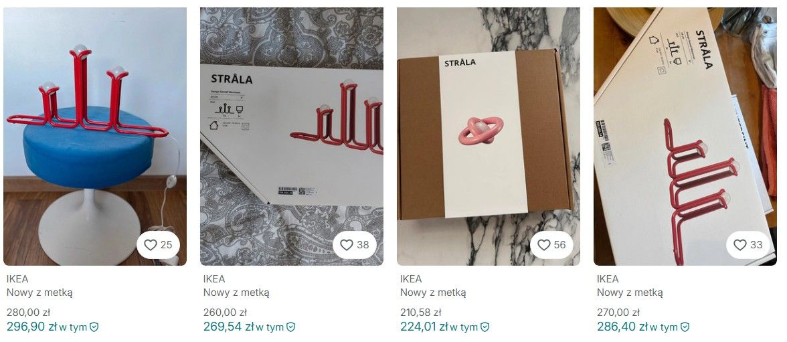Open shield icon beside 269,54 zł price
The image size is (787, 342).
coord(291,327)
